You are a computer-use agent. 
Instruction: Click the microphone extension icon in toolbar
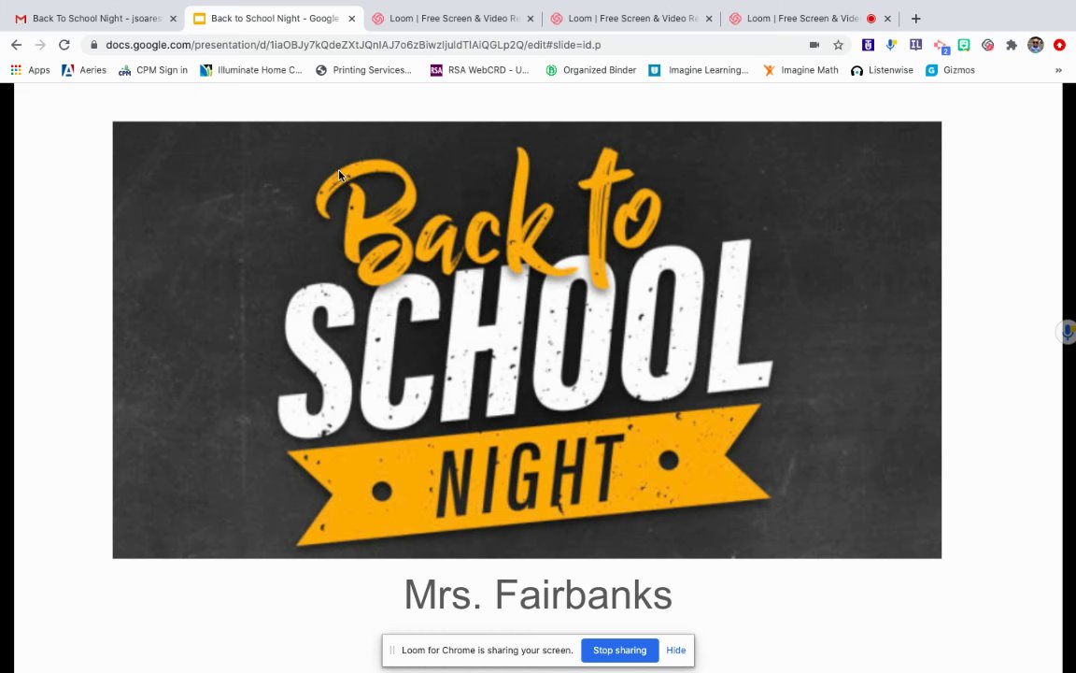[x=891, y=45]
